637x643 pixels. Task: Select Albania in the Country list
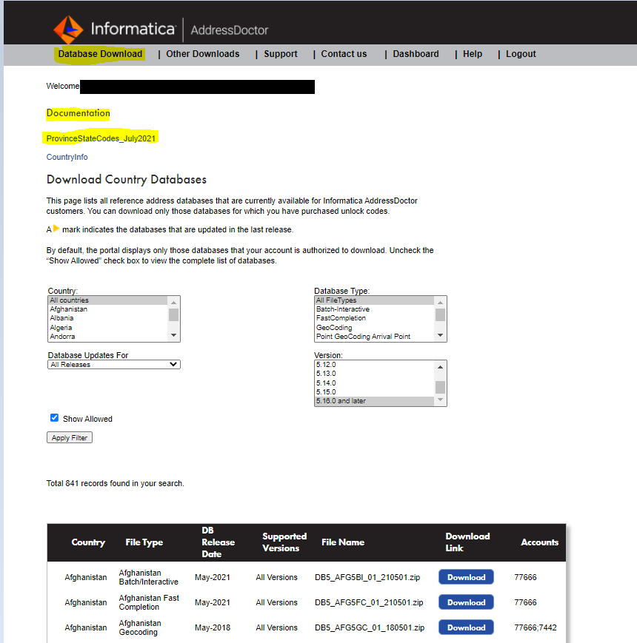point(108,318)
